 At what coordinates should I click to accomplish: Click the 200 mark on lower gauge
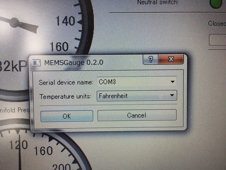[x=61, y=167]
